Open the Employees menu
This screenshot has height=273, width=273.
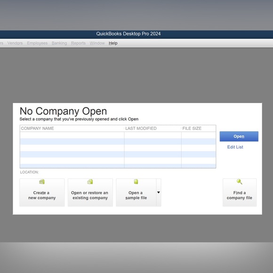(x=37, y=43)
